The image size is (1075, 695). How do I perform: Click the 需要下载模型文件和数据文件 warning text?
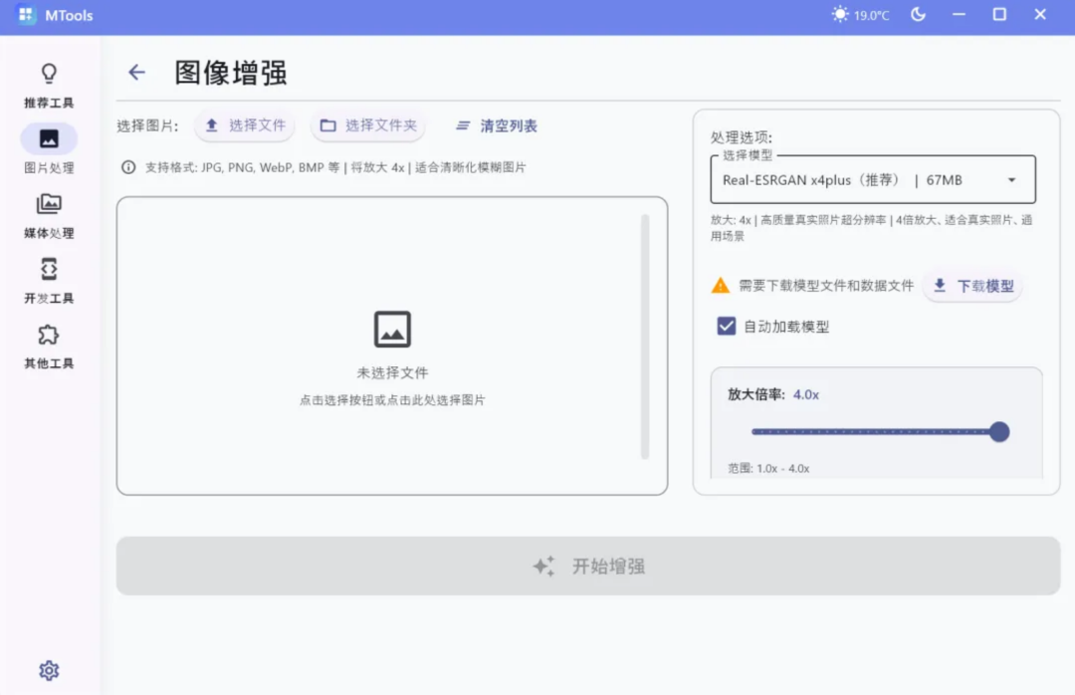click(826, 286)
